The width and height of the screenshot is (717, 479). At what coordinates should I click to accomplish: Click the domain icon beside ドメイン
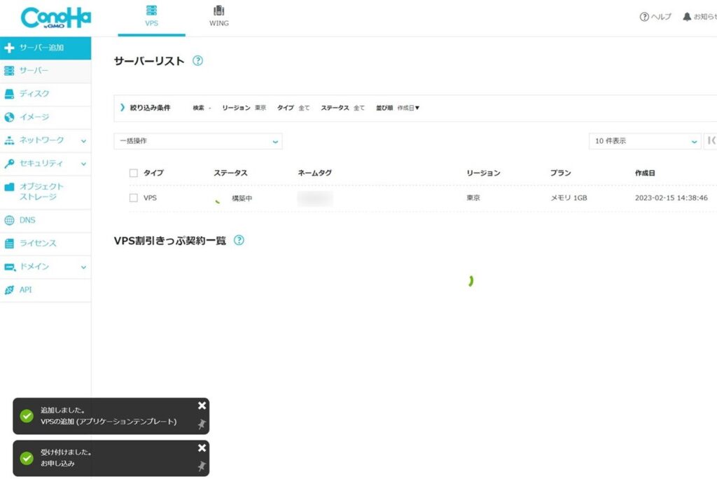tap(10, 267)
